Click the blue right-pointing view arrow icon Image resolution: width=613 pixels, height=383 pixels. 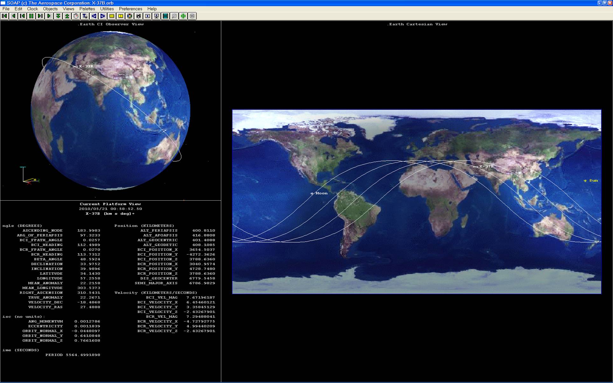tap(103, 16)
